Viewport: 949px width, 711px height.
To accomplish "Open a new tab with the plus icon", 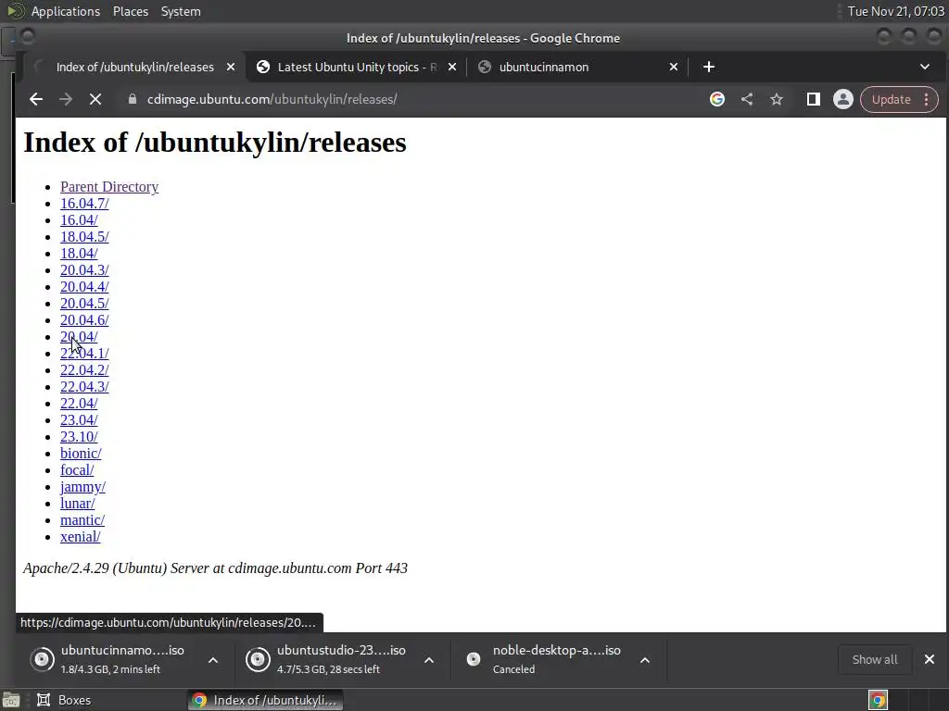I will tap(709, 67).
